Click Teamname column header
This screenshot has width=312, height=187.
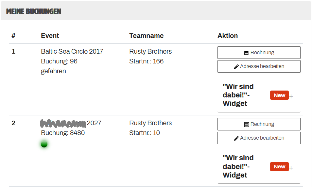(147, 36)
